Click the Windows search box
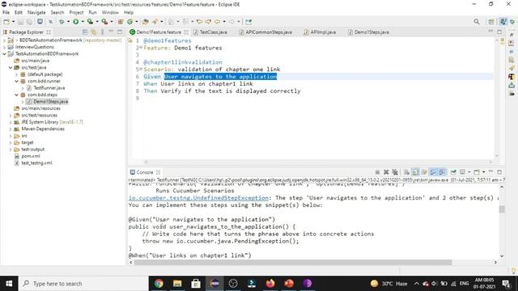The width and height of the screenshot is (518, 291). pos(83,284)
